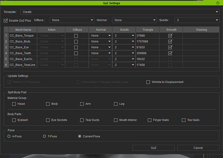Click the Warning column header
The image size is (223, 158).
201,30
